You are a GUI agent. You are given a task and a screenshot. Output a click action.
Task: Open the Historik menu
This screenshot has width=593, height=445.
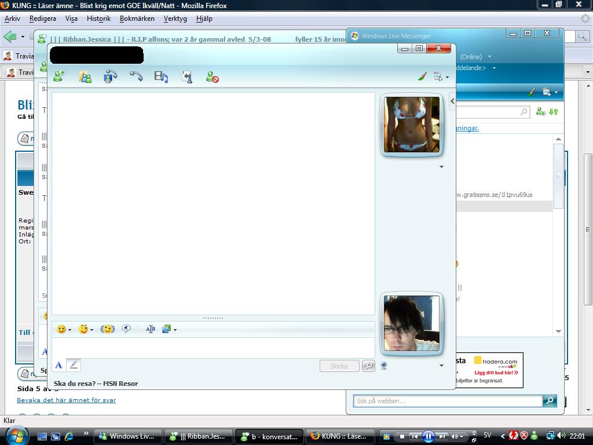pyautogui.click(x=98, y=19)
